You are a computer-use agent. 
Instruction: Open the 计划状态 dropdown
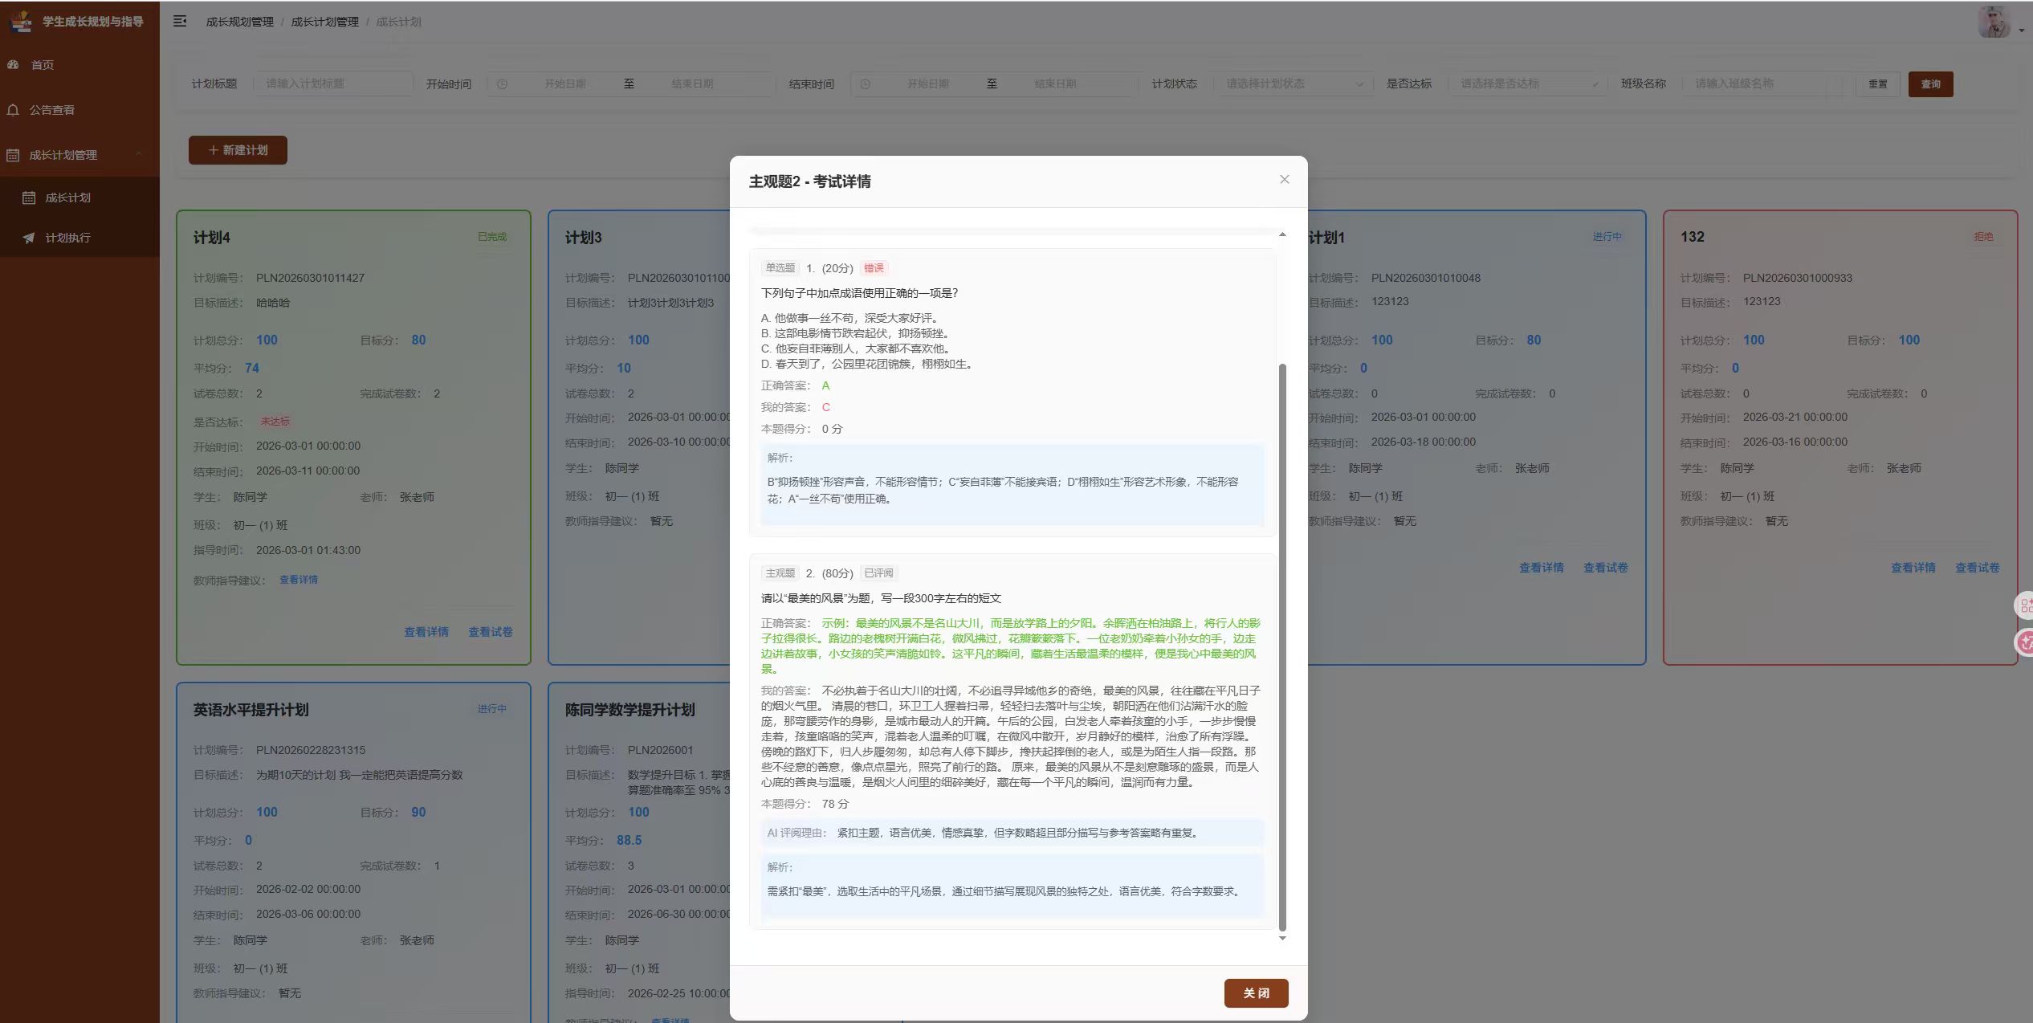click(x=1294, y=84)
